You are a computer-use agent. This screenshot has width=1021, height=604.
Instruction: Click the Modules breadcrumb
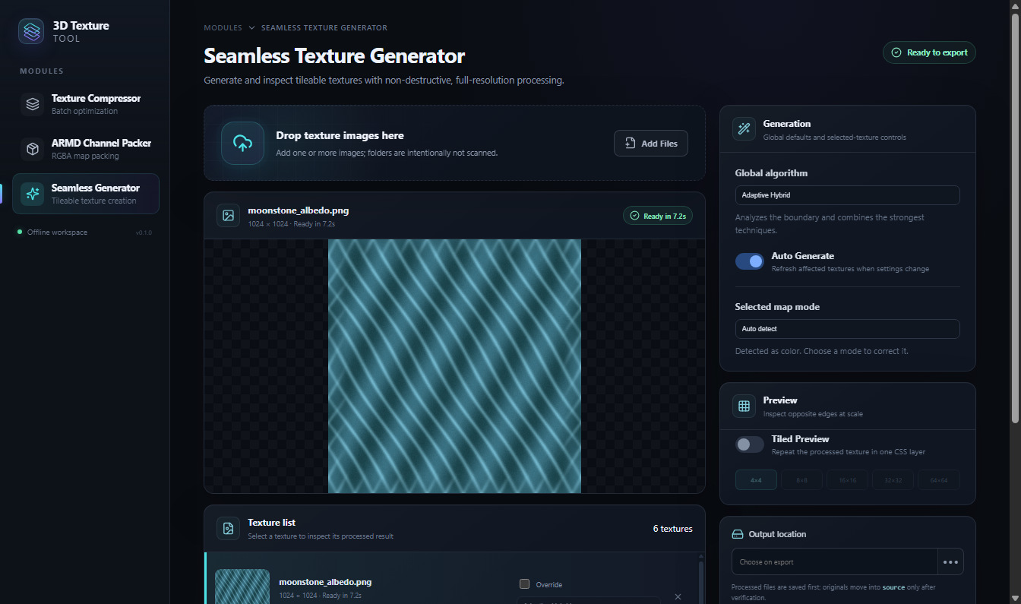[x=223, y=28]
